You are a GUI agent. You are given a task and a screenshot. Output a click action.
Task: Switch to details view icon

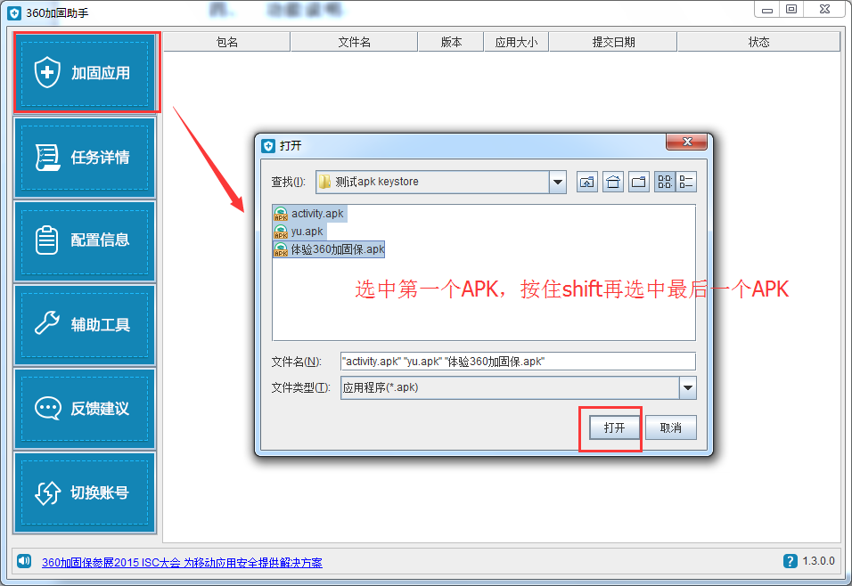686,182
